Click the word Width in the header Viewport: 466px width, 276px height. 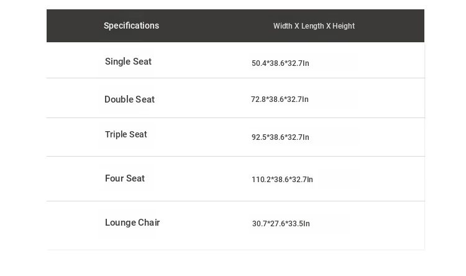[283, 26]
